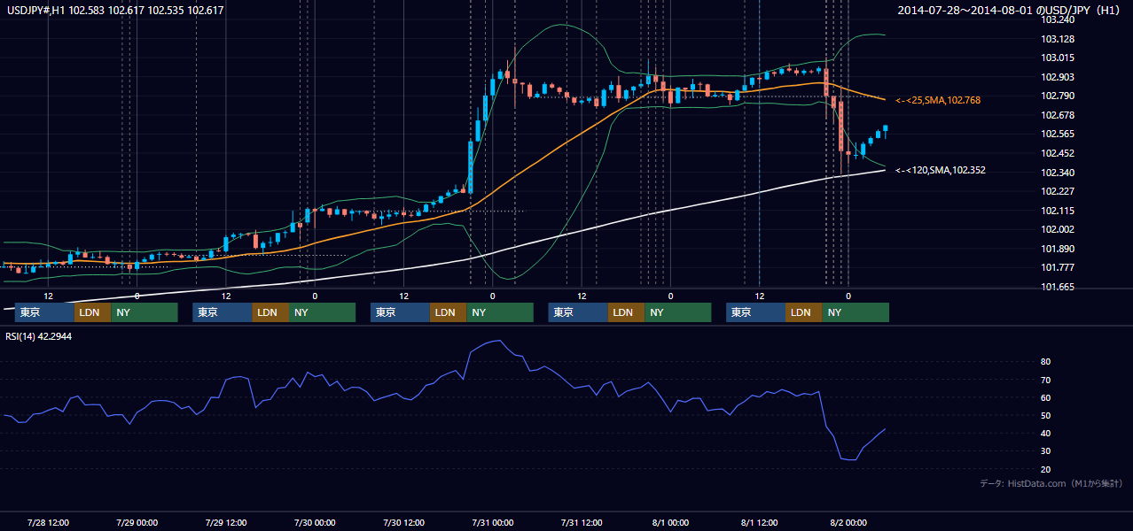Select the 8/2 00:00 time axis label

(848, 522)
